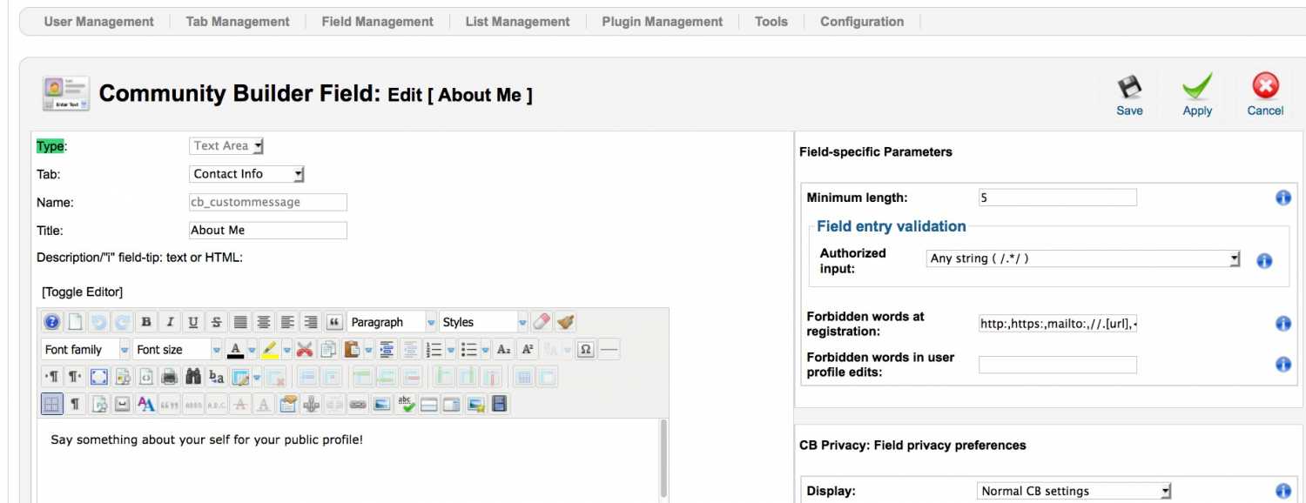1306x503 pixels.
Task: Click the superscript icon
Action: click(527, 350)
